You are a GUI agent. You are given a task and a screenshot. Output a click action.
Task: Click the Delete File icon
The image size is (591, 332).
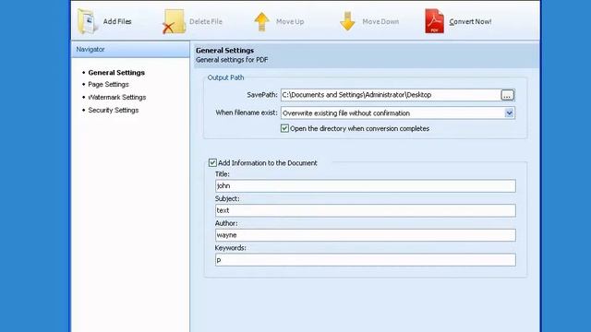pos(174,21)
